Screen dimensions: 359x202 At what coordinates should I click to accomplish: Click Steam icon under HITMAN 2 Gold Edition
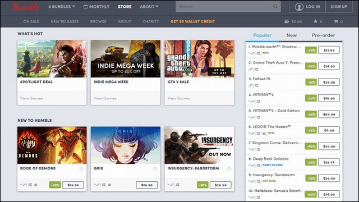click(251, 117)
